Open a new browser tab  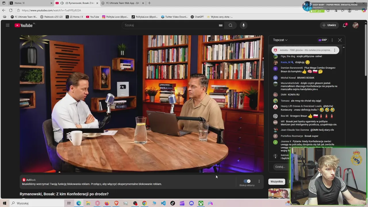pyautogui.click(x=149, y=3)
